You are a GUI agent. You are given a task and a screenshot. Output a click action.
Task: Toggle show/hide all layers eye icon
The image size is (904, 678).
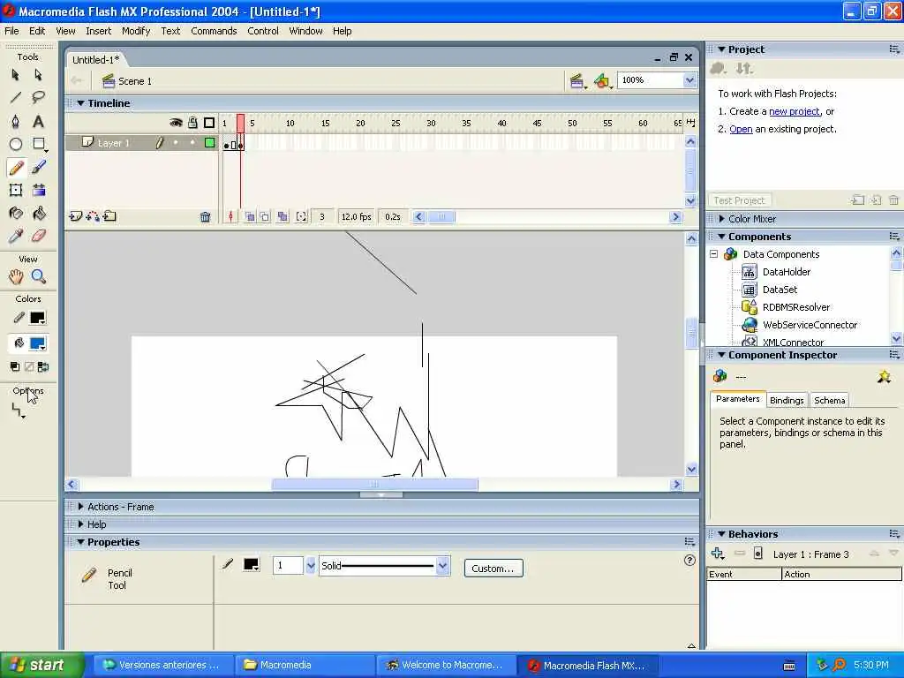click(176, 122)
